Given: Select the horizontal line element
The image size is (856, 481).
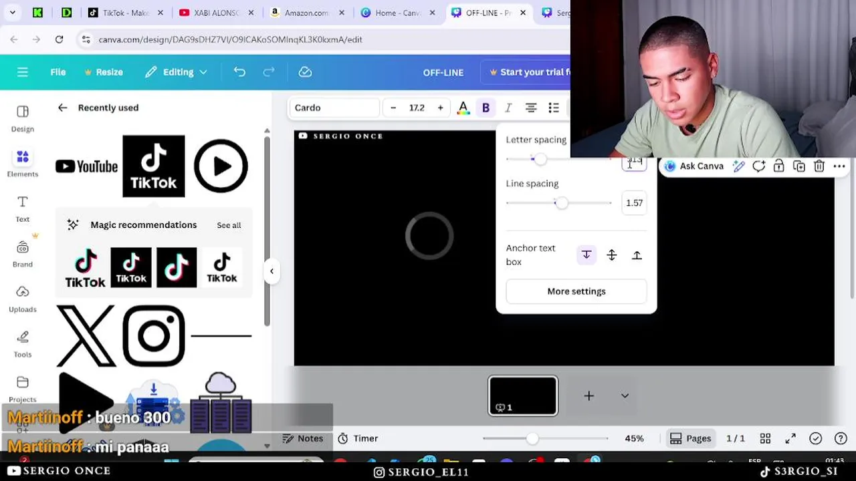Looking at the screenshot, I should pos(221,336).
